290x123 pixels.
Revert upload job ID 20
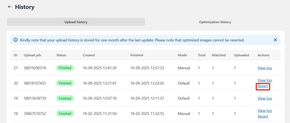click(263, 86)
